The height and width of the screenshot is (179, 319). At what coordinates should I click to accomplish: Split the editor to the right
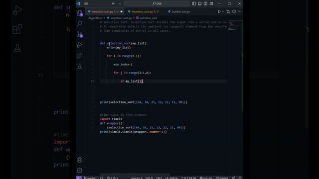tap(234, 12)
